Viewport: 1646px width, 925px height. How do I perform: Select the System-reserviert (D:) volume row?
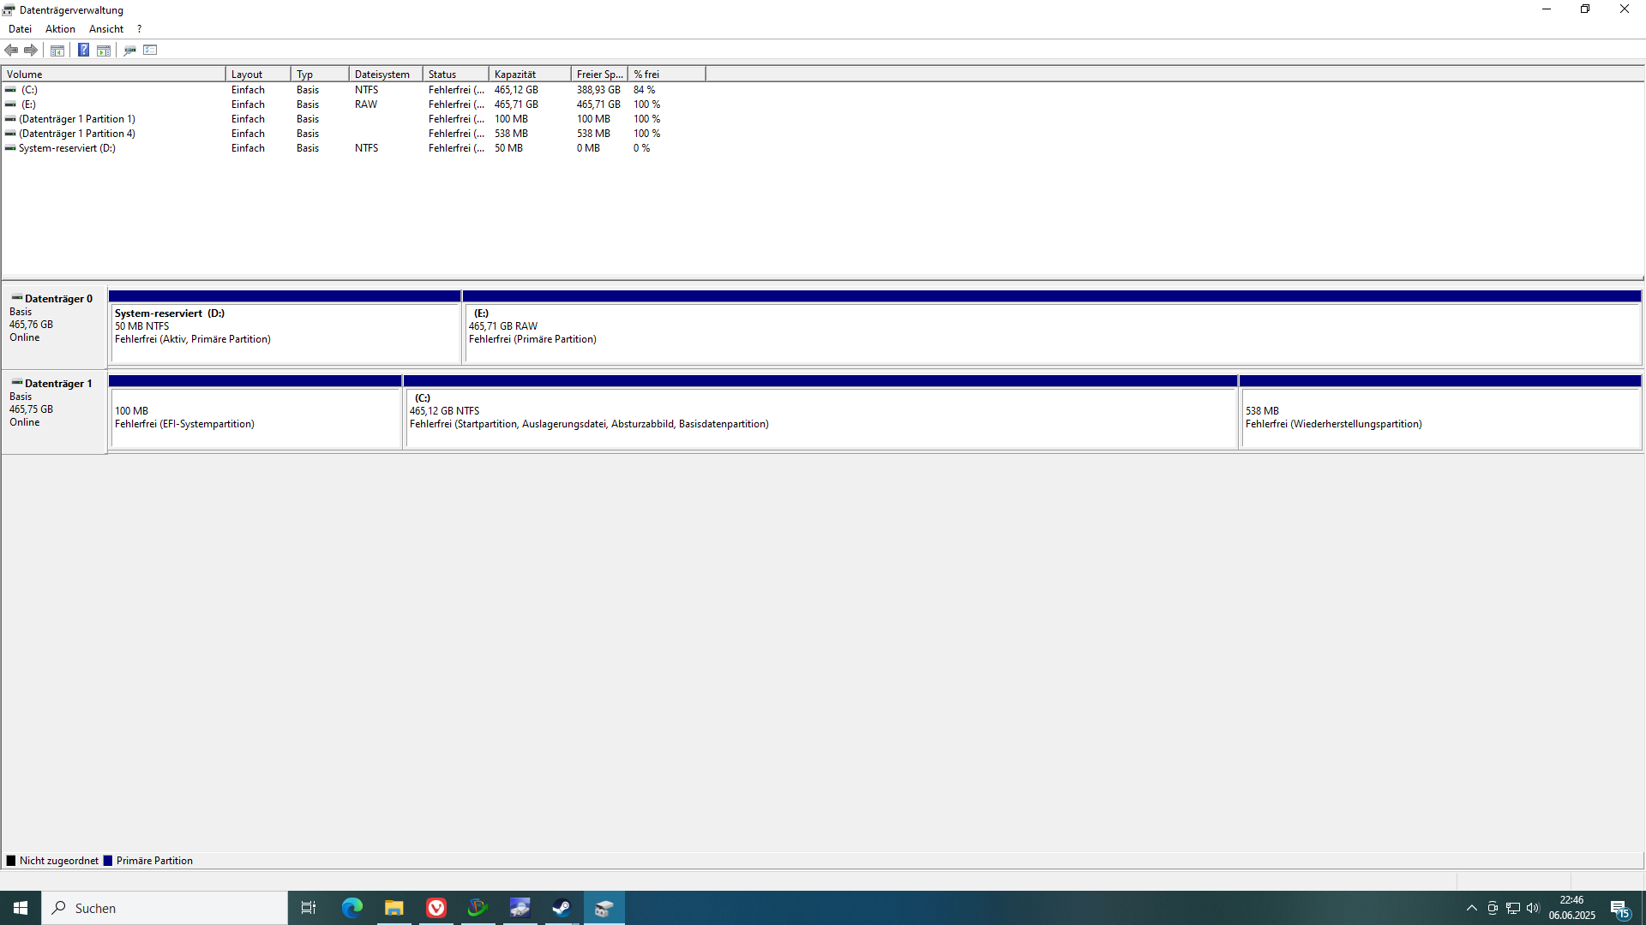(67, 148)
